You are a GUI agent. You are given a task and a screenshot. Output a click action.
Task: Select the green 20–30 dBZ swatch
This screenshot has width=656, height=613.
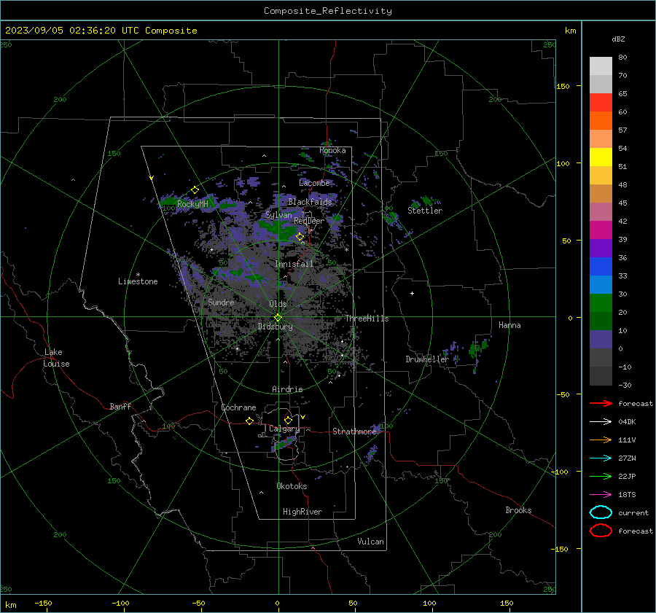click(601, 302)
